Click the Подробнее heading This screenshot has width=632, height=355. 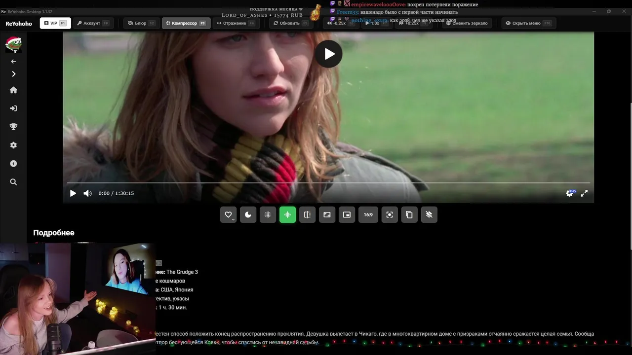click(54, 233)
